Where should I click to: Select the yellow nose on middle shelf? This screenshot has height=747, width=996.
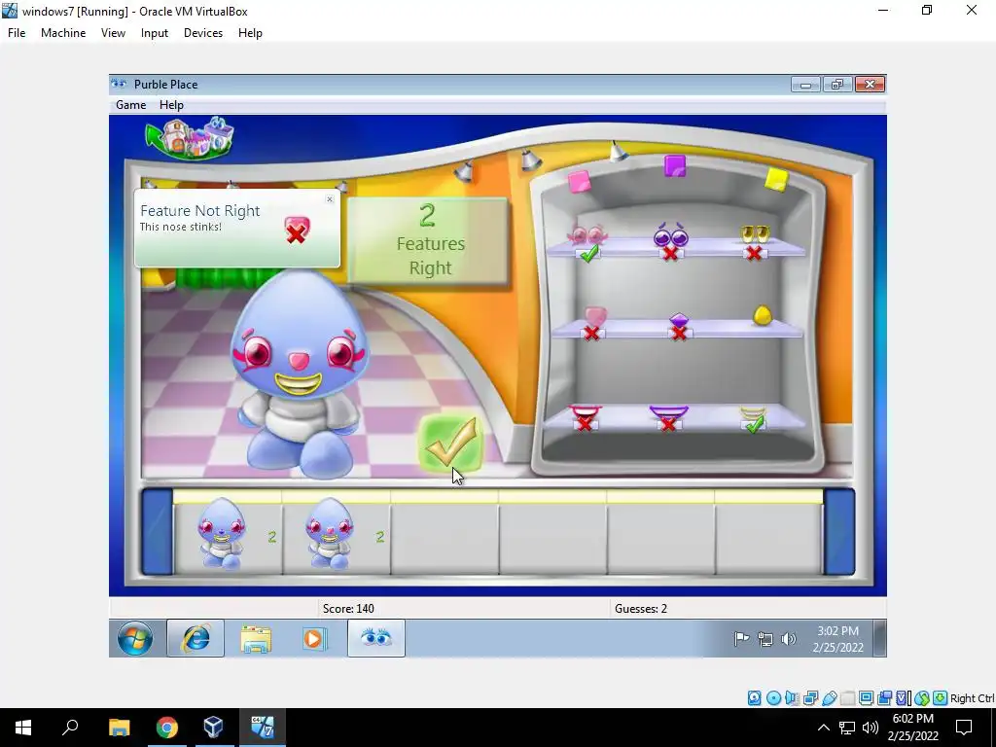[x=763, y=315]
